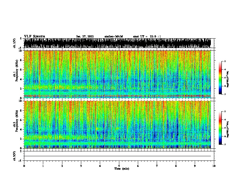Screen dimensions: 241x186
Task: Click time axis tick label "7"
Action: click(x=157, y=166)
